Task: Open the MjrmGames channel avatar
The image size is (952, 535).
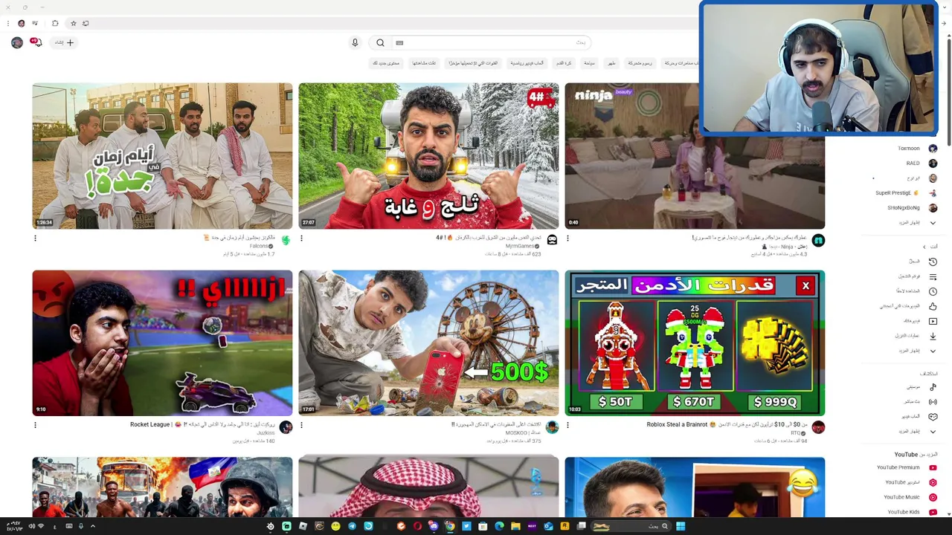Action: 552,240
